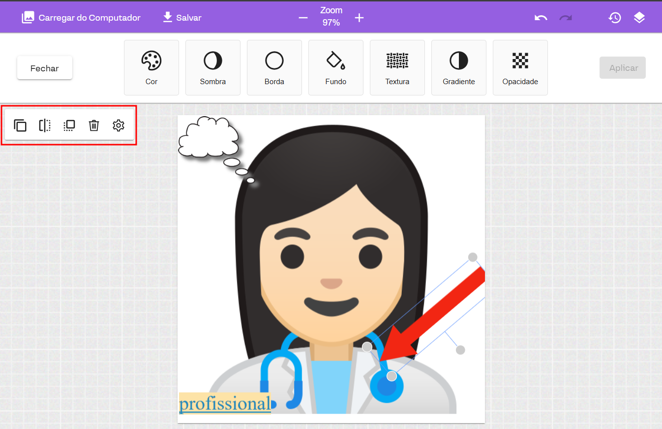Open the Gradiente option
The width and height of the screenshot is (662, 429).
[x=459, y=68]
